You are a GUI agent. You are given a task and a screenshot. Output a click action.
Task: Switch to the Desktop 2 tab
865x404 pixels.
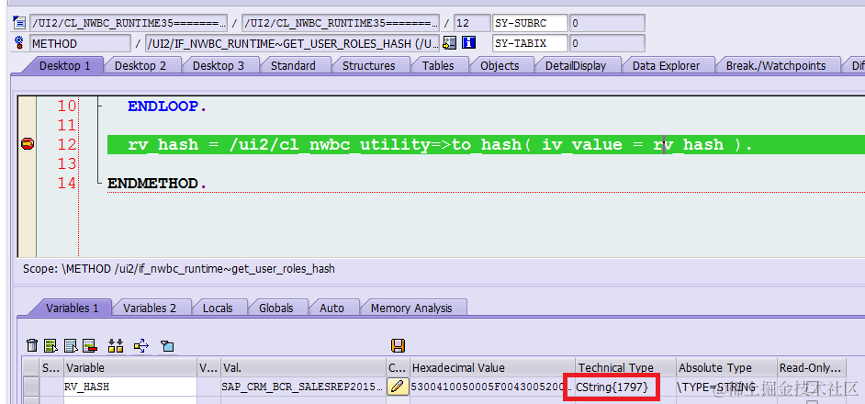click(140, 66)
